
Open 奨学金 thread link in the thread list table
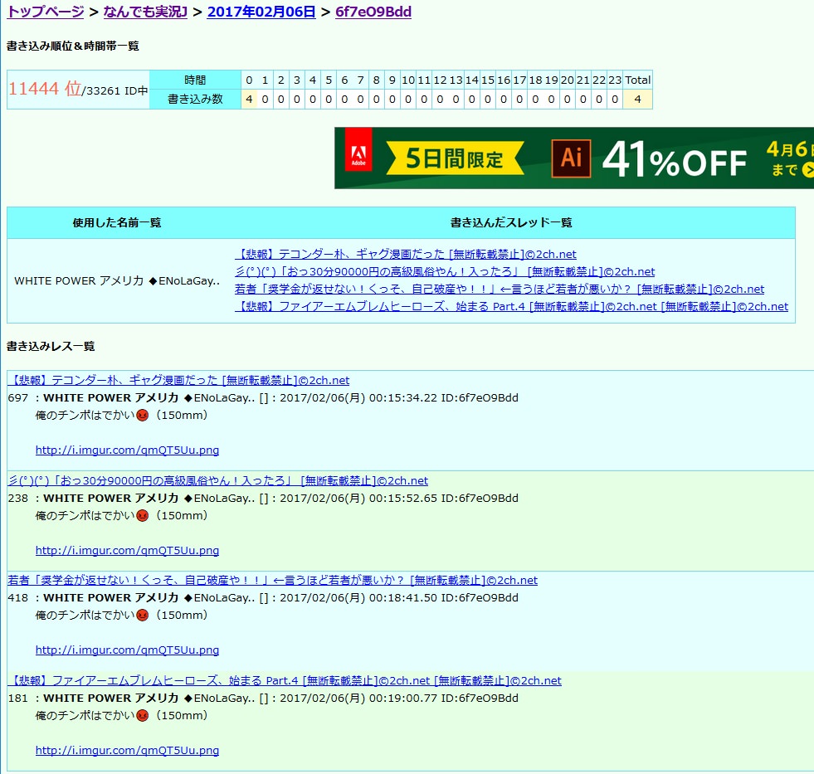click(499, 290)
